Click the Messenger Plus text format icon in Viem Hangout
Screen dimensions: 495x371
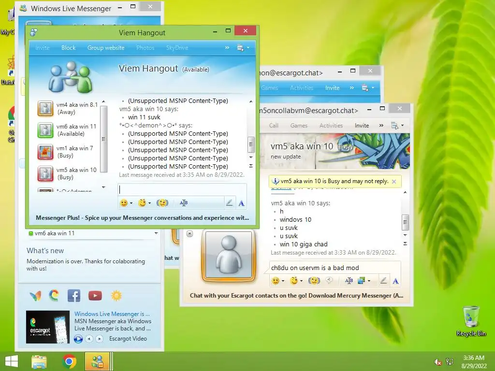point(183,203)
